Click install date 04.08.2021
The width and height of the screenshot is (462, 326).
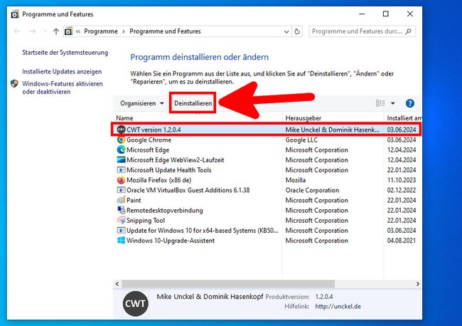tap(402, 241)
